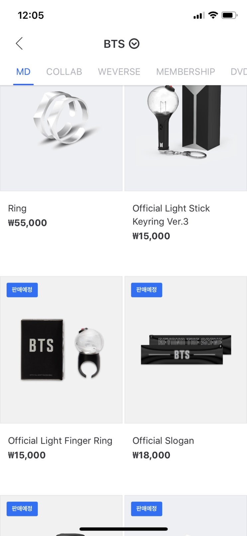This screenshot has height=536, width=247.
Task: Tap 판매예정 badge on Official Slogan item
Action: (x=147, y=290)
